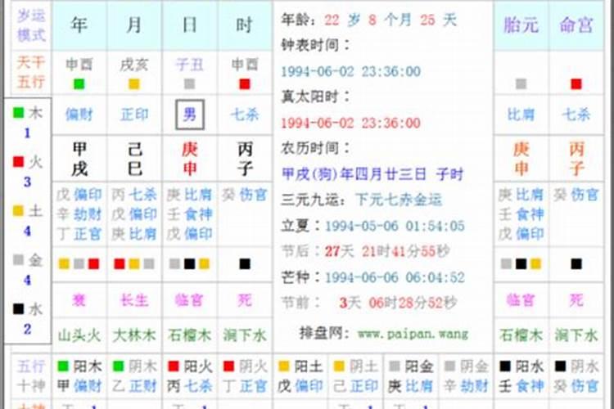
Task: Click the 阴水 癸 伤官 cell
Action: pyautogui.click(x=576, y=376)
